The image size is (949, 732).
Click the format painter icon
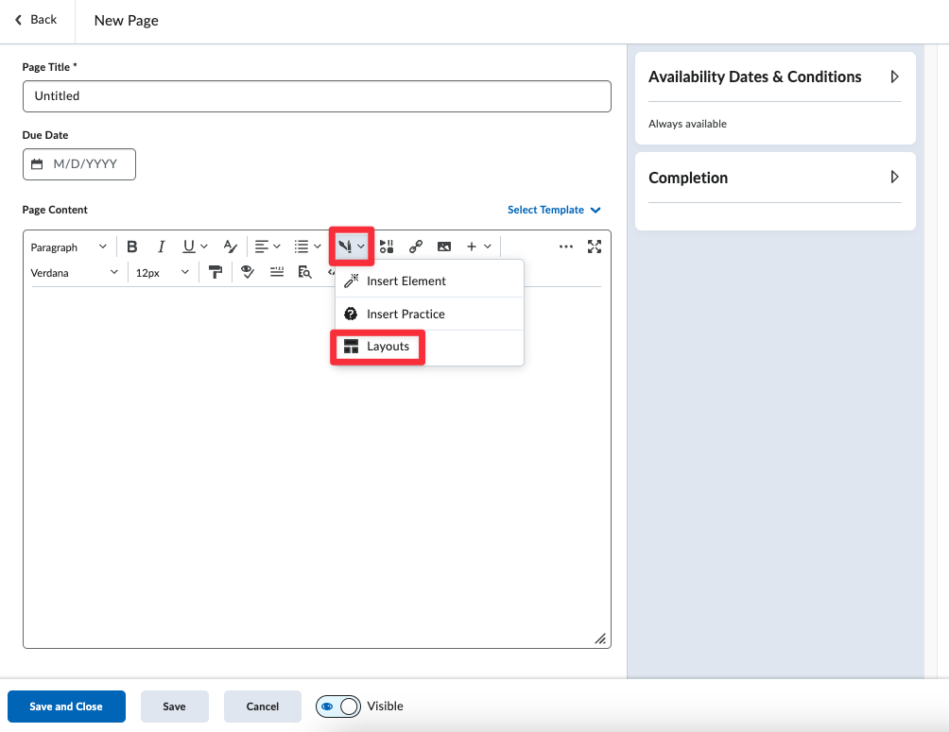pos(216,272)
